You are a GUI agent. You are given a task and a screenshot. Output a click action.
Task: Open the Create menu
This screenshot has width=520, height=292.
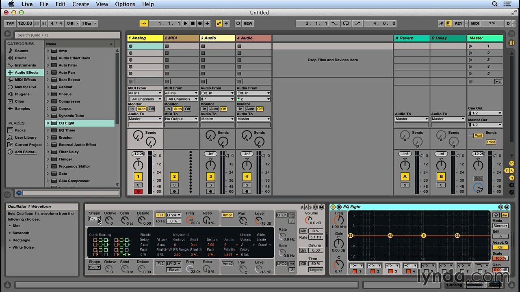click(x=80, y=4)
